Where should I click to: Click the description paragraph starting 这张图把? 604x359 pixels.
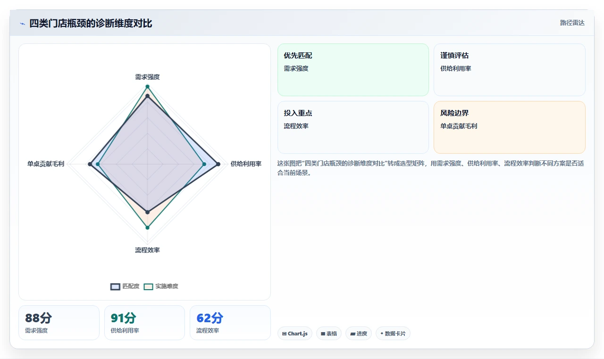[431, 168]
